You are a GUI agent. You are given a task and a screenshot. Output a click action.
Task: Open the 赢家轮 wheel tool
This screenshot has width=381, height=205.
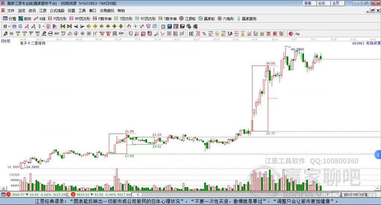206,19
